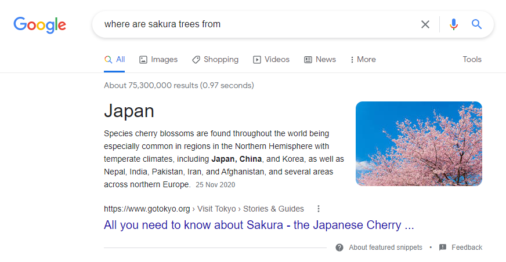The height and width of the screenshot is (262, 506).
Task: Open the Tools filter options
Action: (x=472, y=59)
